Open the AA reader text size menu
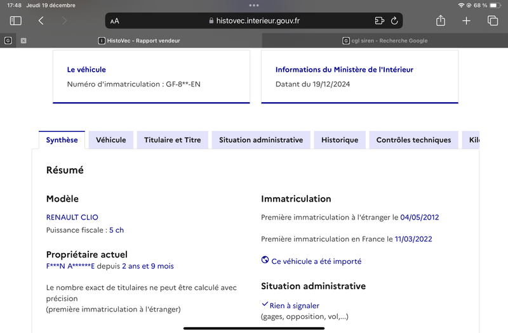Screen dimensions: 508x333 coord(115,21)
